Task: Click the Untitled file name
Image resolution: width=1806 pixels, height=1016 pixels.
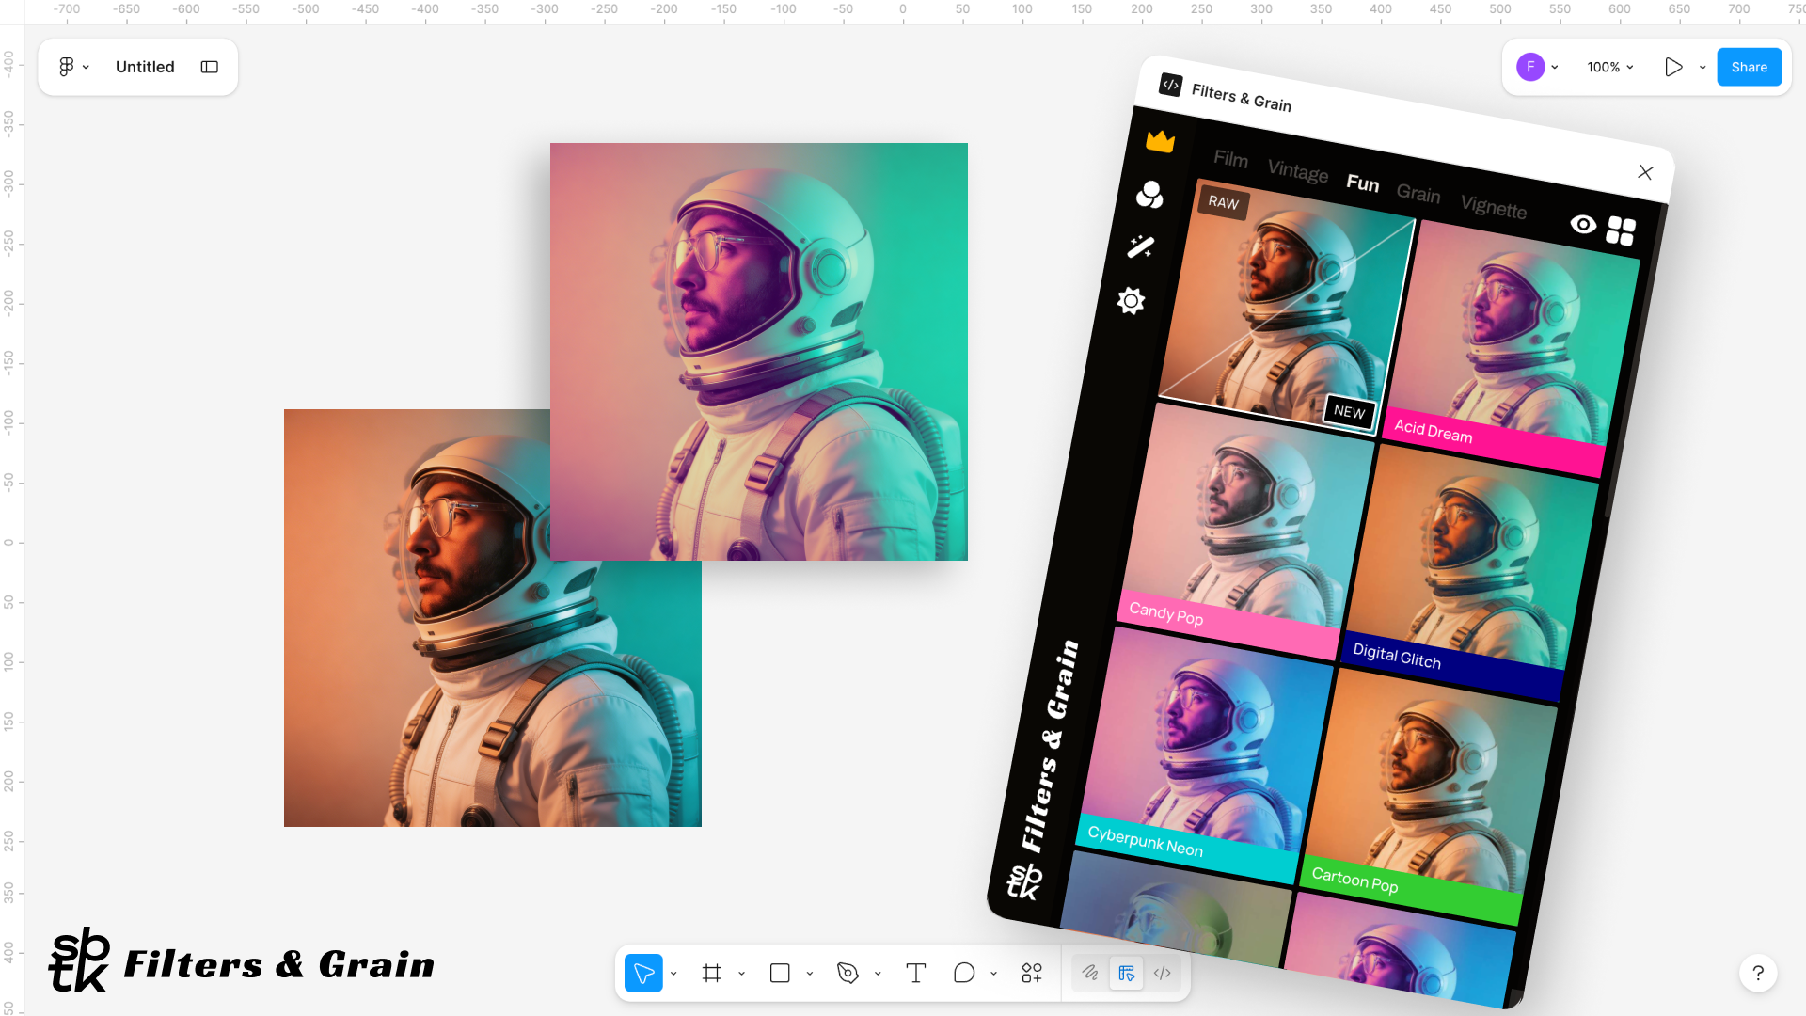Action: pos(145,67)
